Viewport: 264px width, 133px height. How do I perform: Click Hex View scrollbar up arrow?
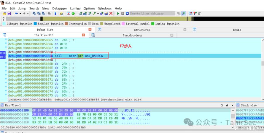tap(233, 110)
